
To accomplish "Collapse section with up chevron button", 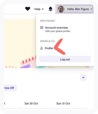I will coord(83,78).
